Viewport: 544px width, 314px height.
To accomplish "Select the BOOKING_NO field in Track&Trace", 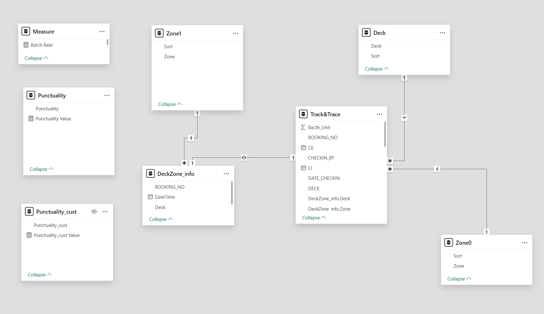I will point(323,138).
